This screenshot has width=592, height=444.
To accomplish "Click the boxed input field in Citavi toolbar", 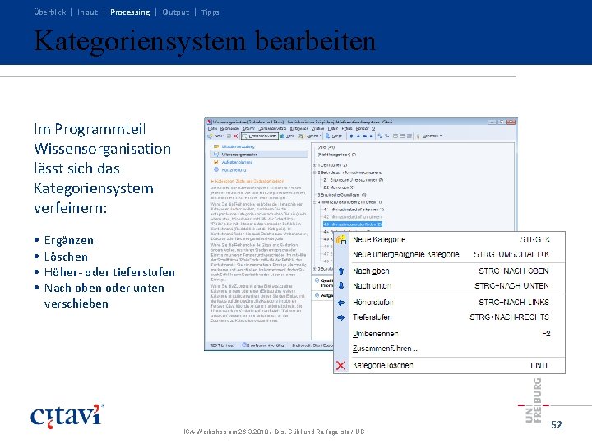I will 259,136.
